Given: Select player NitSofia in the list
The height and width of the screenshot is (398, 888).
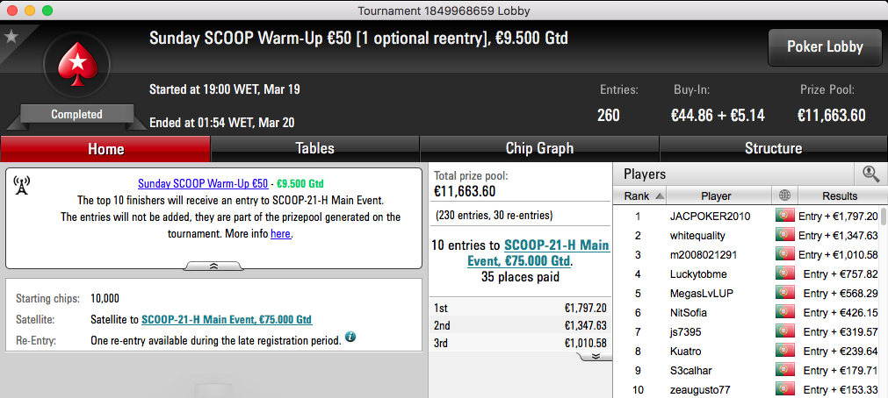Looking at the screenshot, I should click(x=689, y=313).
